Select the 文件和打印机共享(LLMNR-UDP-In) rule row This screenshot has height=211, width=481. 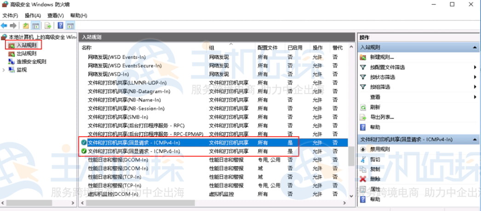[214, 83]
